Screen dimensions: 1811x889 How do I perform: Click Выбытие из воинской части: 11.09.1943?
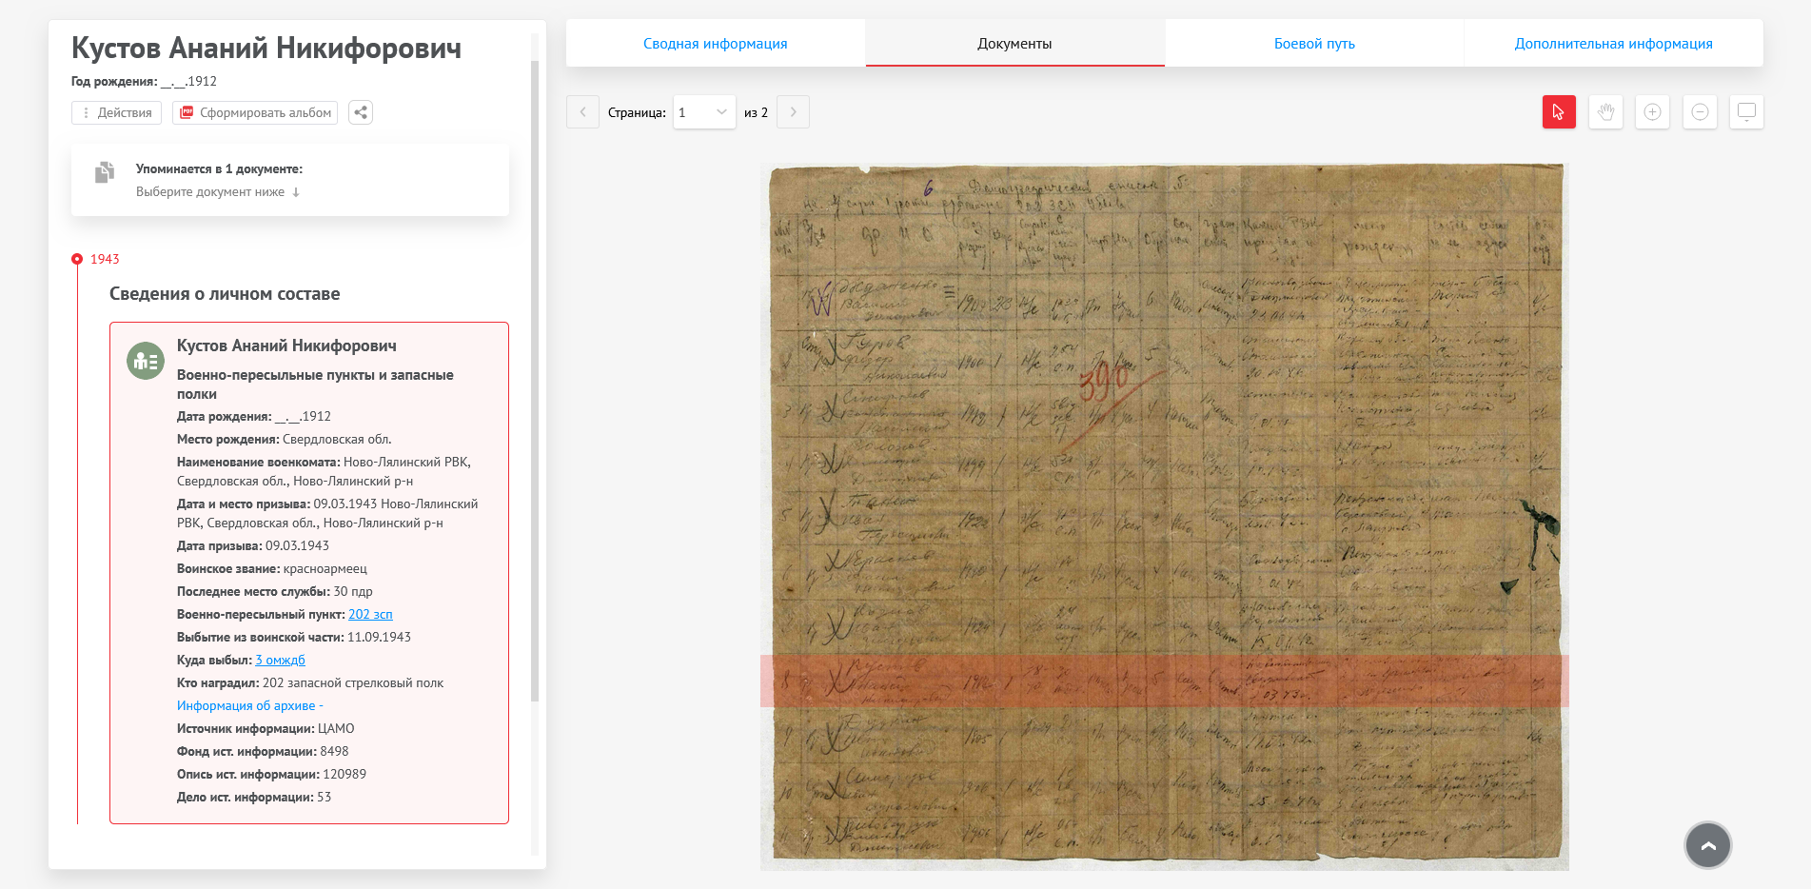(x=294, y=638)
